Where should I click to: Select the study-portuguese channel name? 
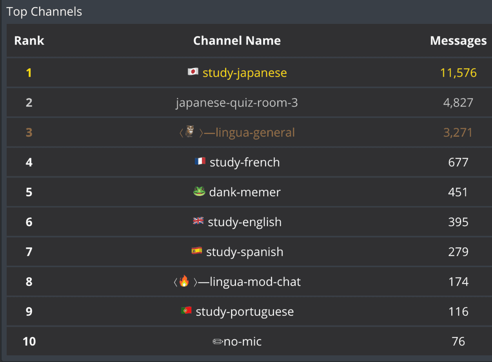click(x=245, y=312)
